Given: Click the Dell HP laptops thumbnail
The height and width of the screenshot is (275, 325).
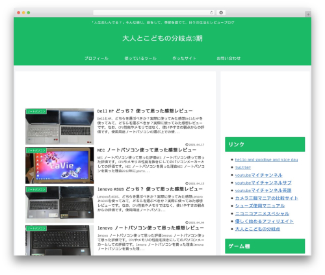Looking at the screenshot, I should [x=60, y=126].
